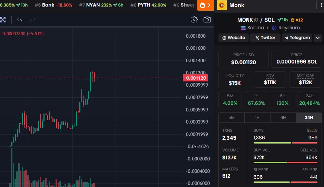Open #8 PYTH trending token
The width and height of the screenshot is (324, 187).
(x=148, y=5)
